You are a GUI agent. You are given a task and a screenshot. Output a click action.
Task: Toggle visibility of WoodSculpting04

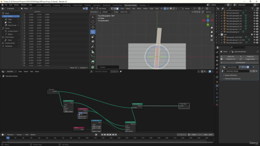coord(254,13)
